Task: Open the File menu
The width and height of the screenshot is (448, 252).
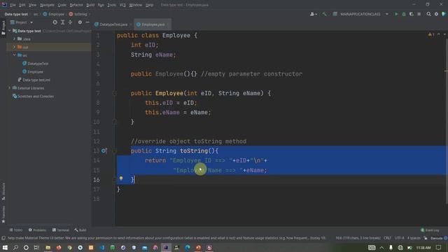Action: (x=13, y=5)
